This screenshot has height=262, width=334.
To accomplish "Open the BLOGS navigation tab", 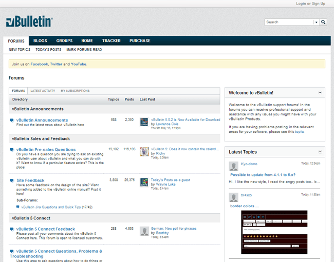I will 40,41.
